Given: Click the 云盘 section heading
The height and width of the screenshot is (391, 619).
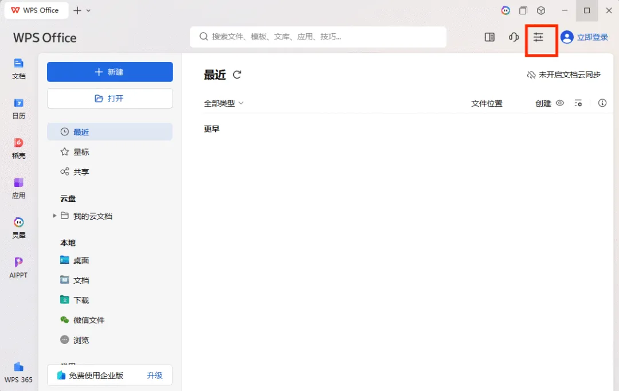Looking at the screenshot, I should (x=68, y=198).
